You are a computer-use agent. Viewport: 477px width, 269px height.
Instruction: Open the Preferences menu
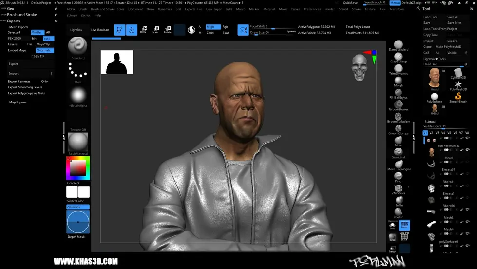(312, 9)
